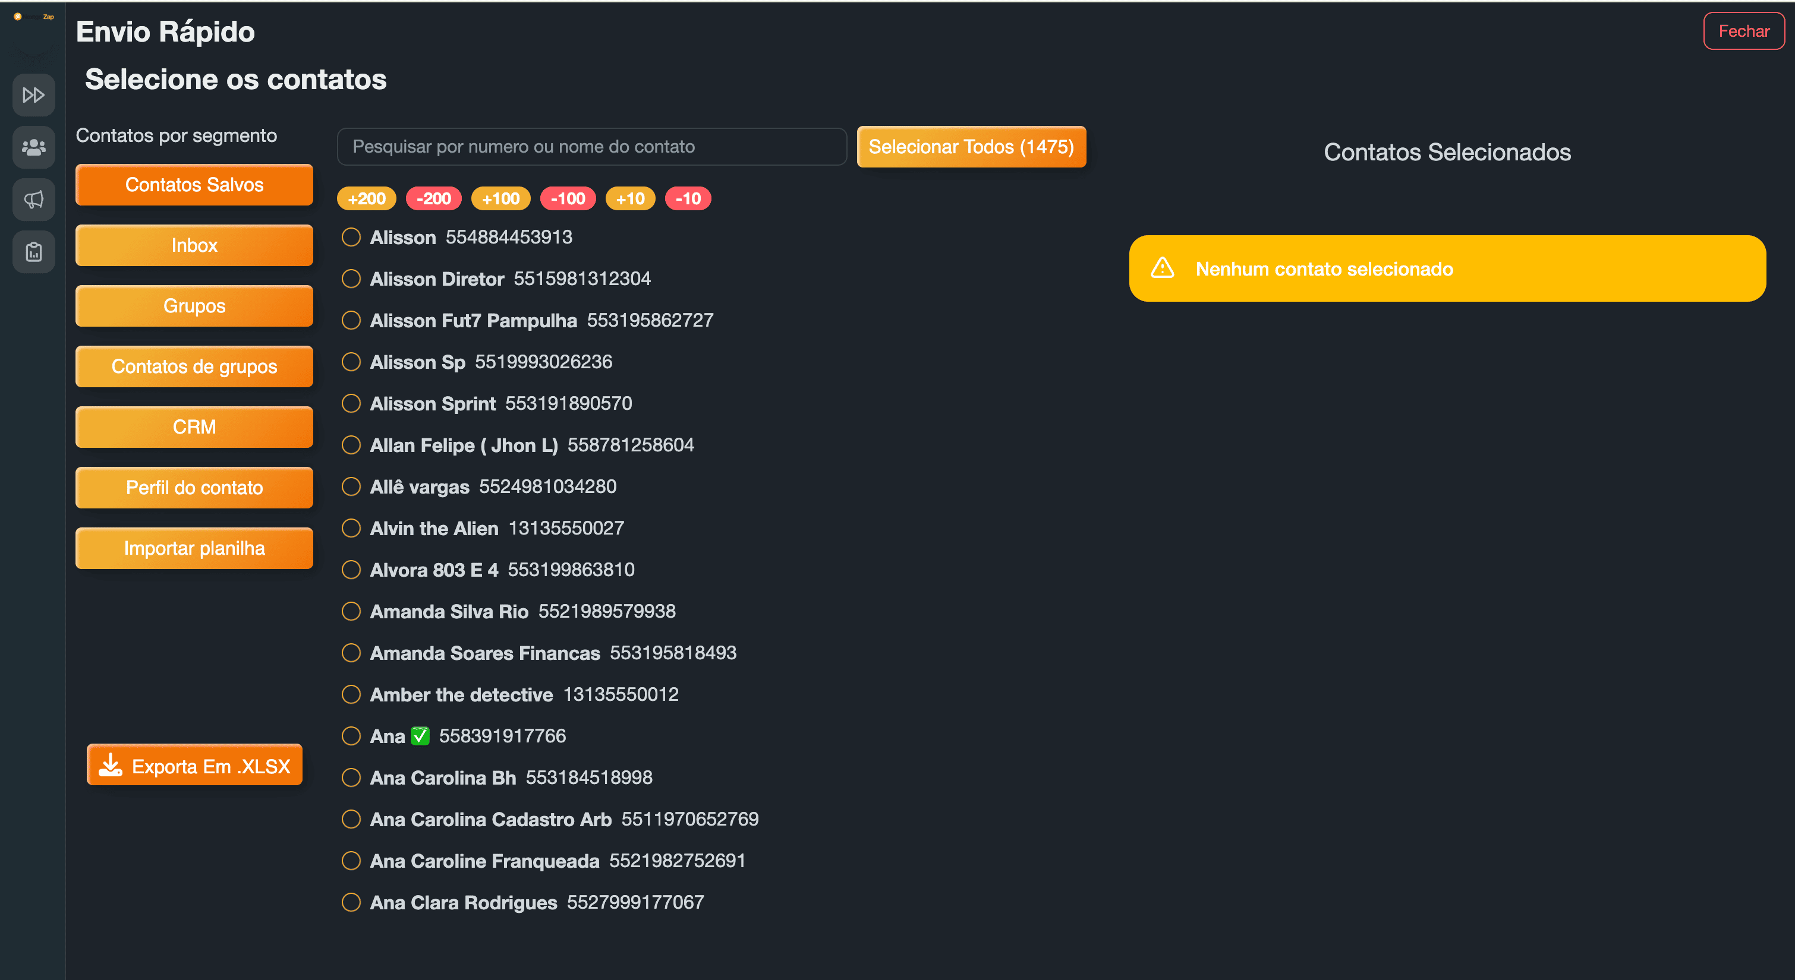
Task: Click the logo icon at top left
Action: pyautogui.click(x=18, y=16)
